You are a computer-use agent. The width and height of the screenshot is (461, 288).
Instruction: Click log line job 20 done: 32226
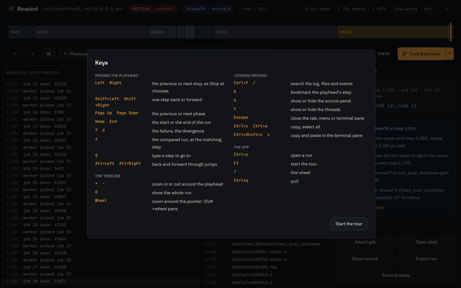[x=99, y=154]
